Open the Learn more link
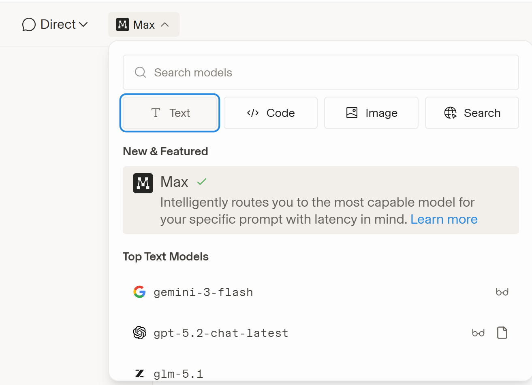Image resolution: width=532 pixels, height=385 pixels. [444, 219]
